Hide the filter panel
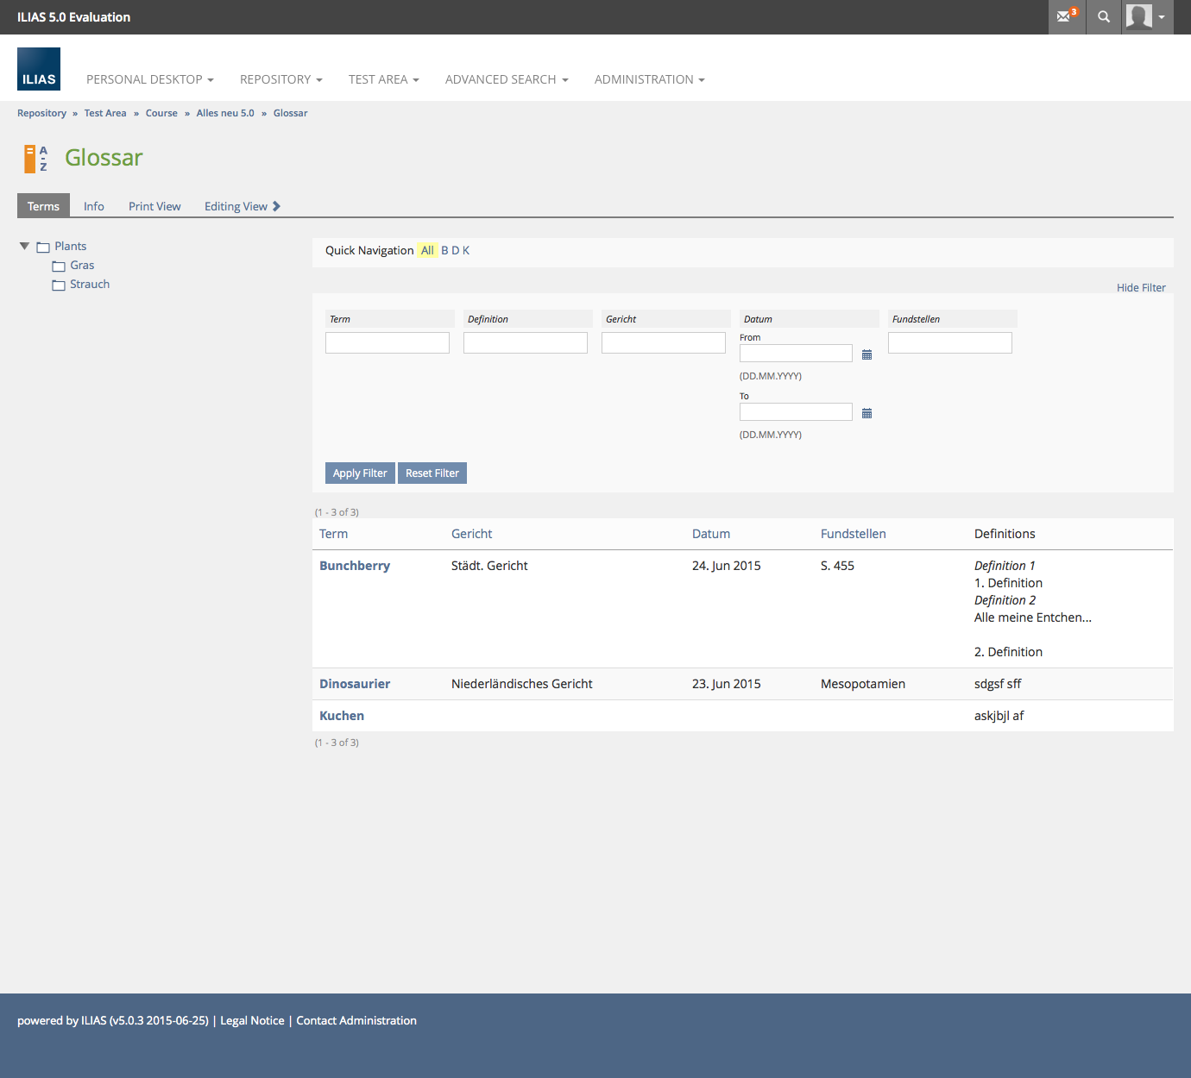Screen dimensions: 1191x1078 (x=1140, y=288)
